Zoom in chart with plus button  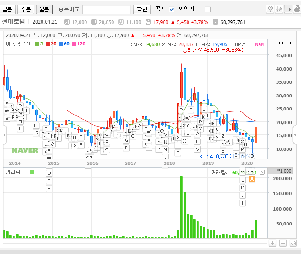click(273, 243)
